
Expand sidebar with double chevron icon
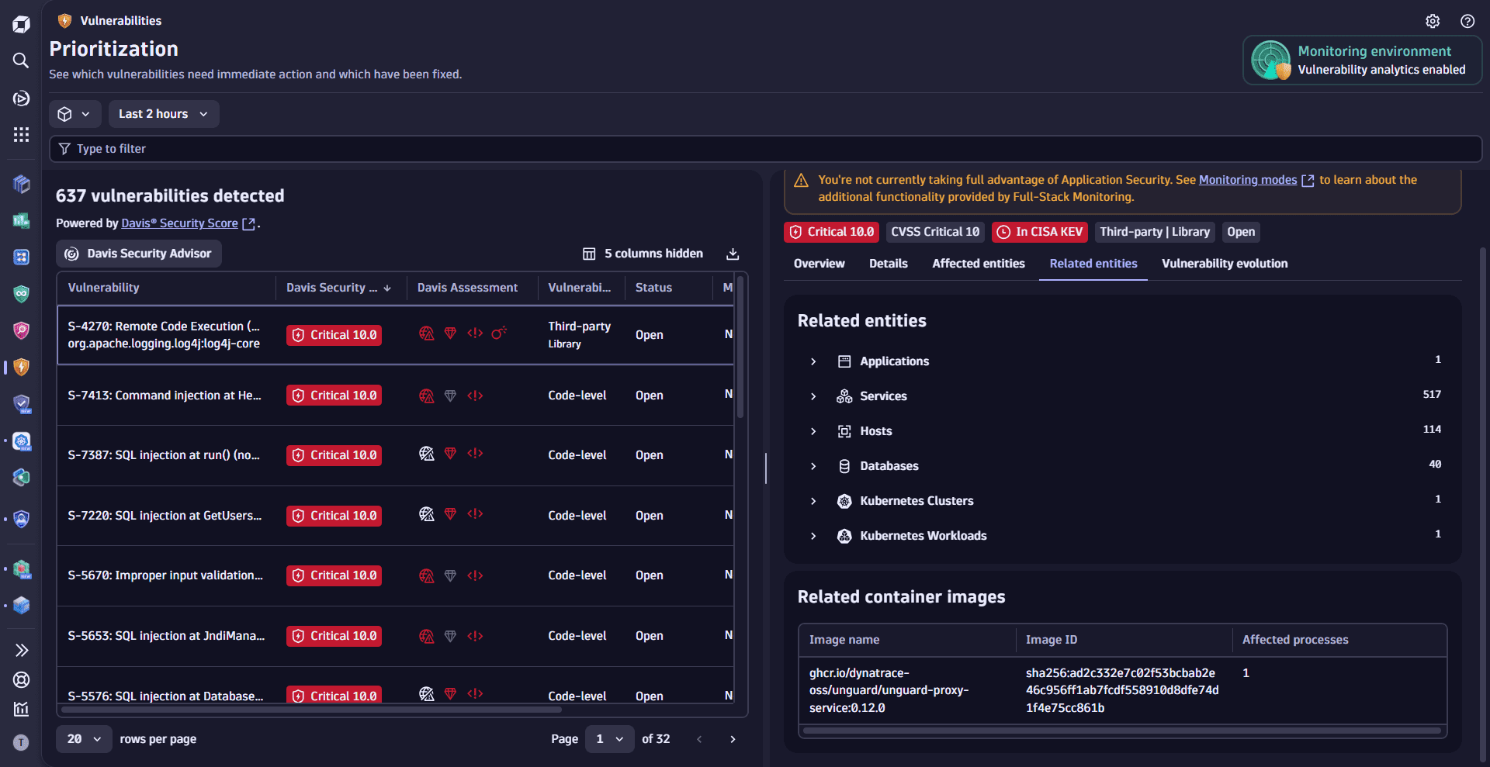(x=21, y=650)
